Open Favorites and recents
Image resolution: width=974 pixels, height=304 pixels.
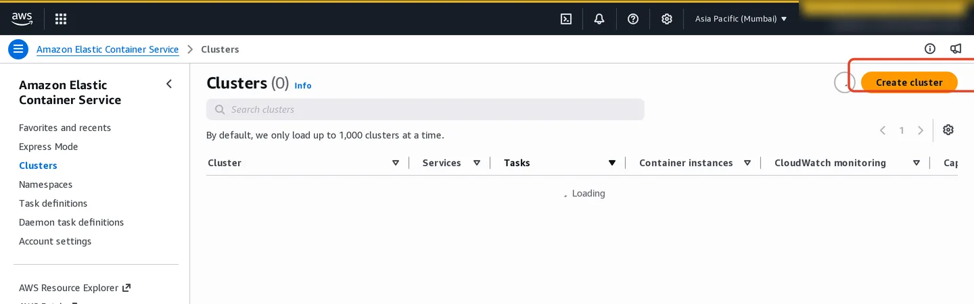coord(65,128)
